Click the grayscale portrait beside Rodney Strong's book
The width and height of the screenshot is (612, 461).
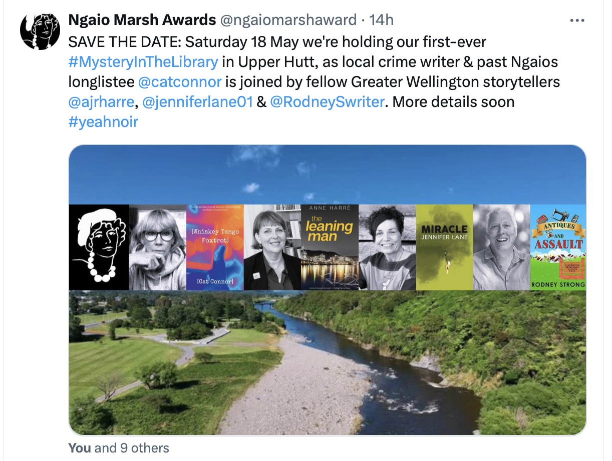(501, 247)
